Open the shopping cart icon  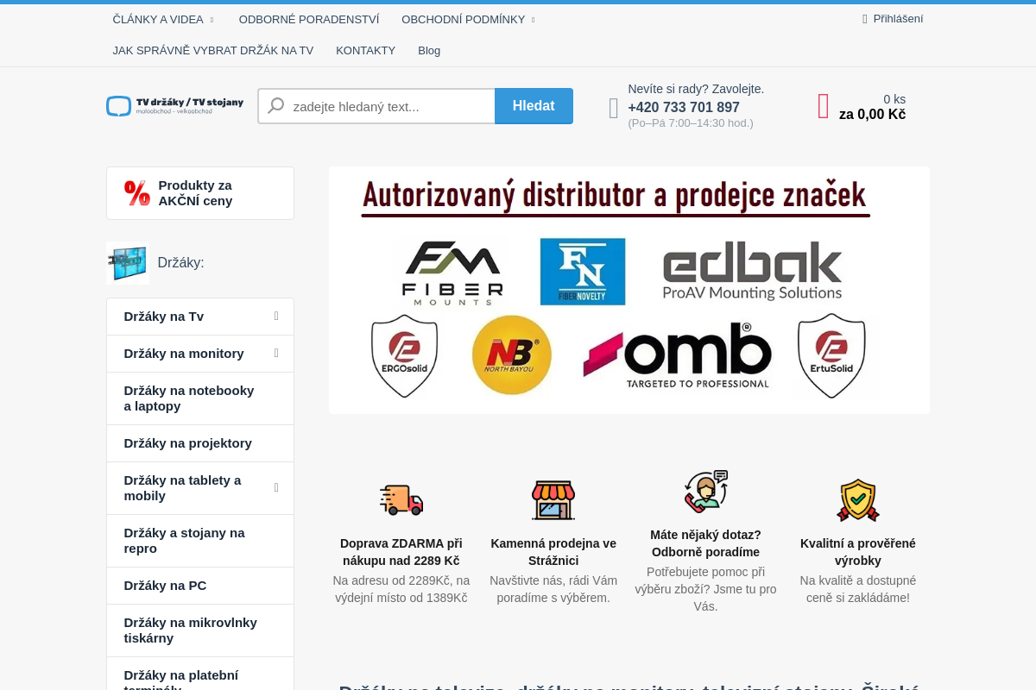click(x=824, y=106)
